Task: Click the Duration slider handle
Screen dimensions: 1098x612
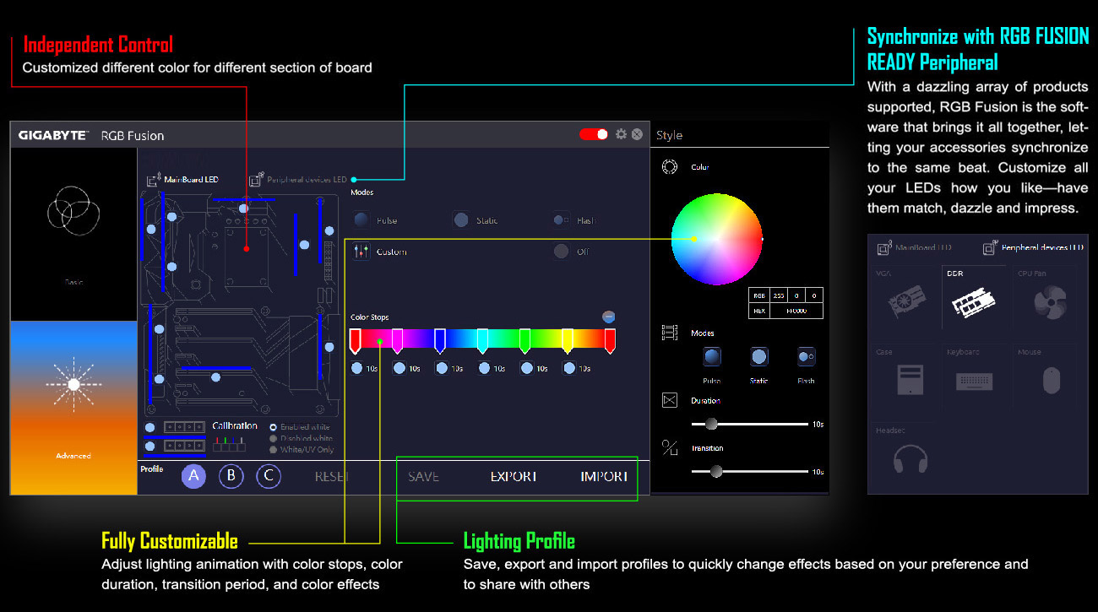Action: pos(711,424)
